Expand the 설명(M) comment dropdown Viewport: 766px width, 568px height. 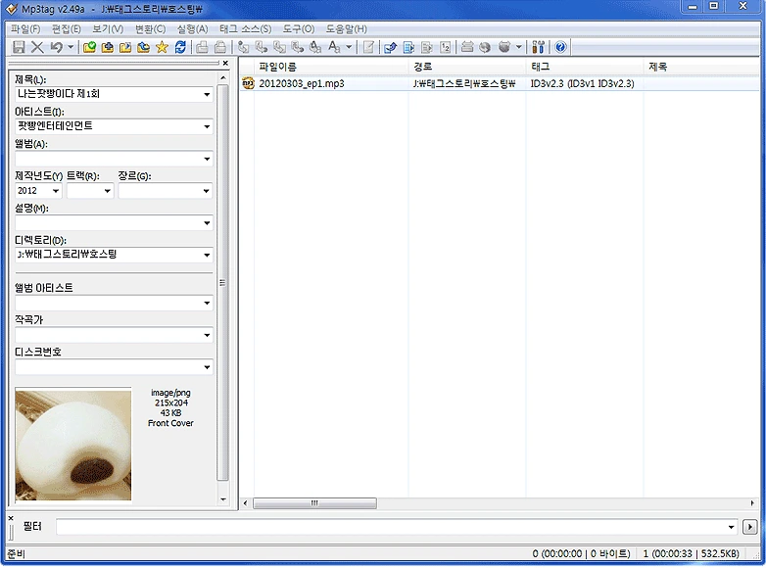[x=207, y=223]
